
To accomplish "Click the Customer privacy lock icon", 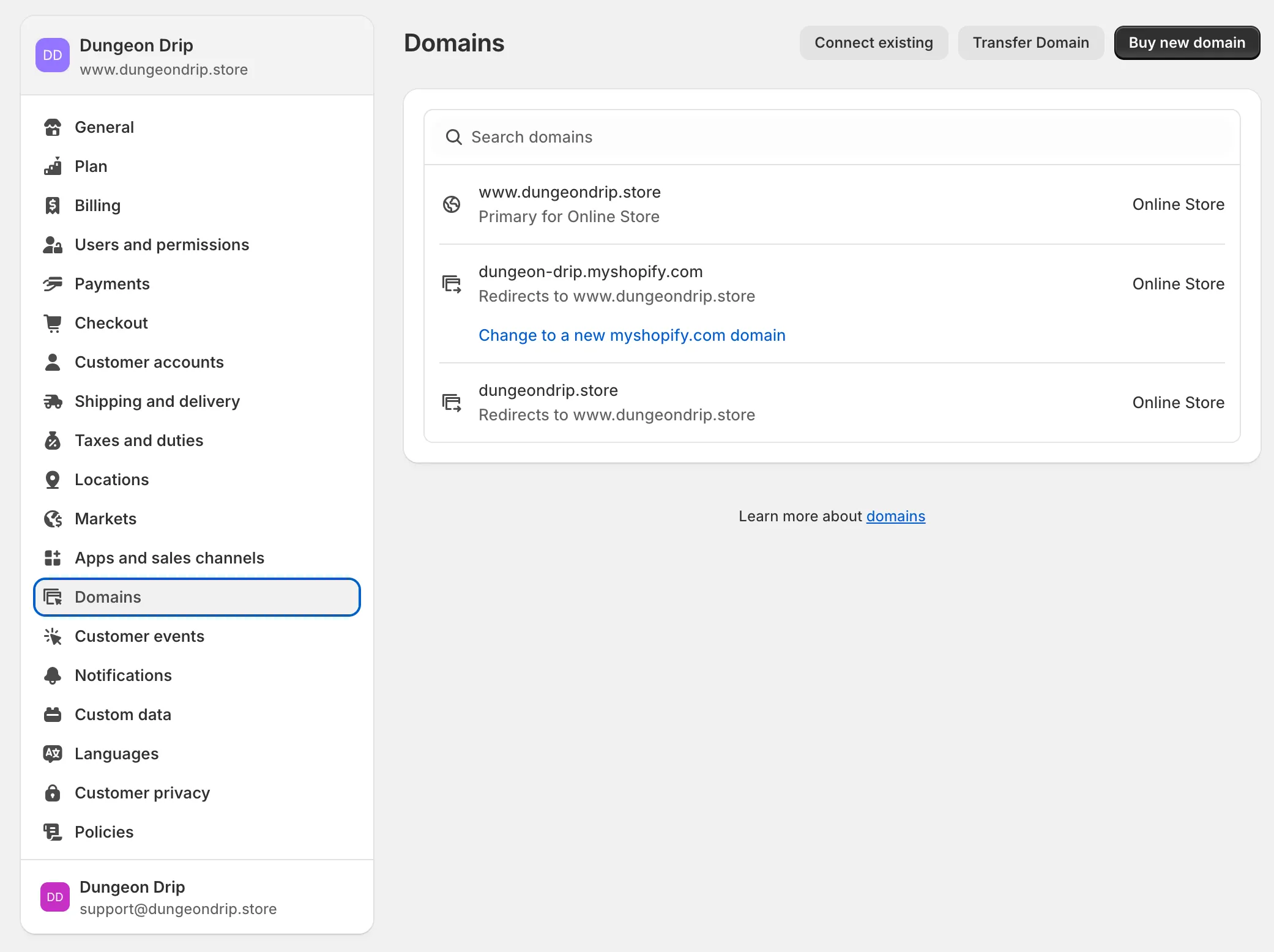I will [x=53, y=793].
